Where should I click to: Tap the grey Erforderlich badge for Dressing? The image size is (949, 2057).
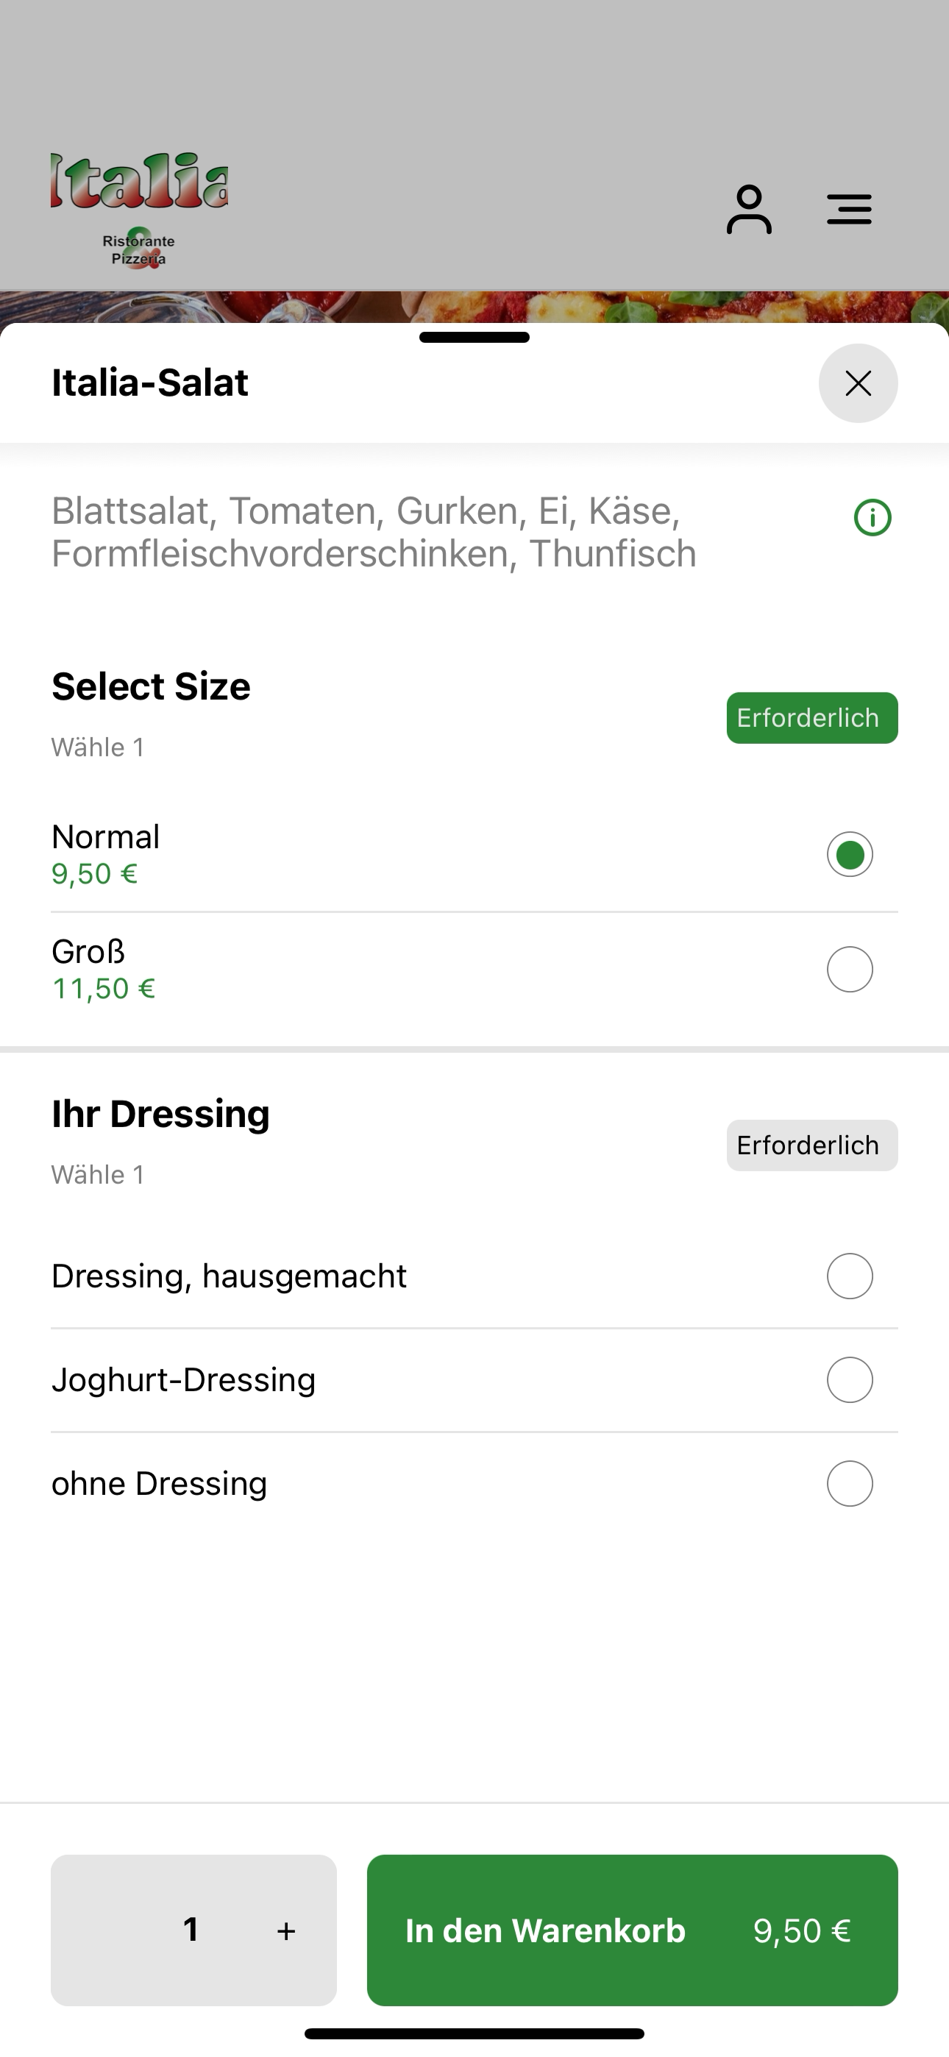[x=811, y=1145]
